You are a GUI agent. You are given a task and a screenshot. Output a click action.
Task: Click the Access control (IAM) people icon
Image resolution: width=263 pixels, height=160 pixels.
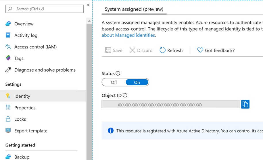8,47
